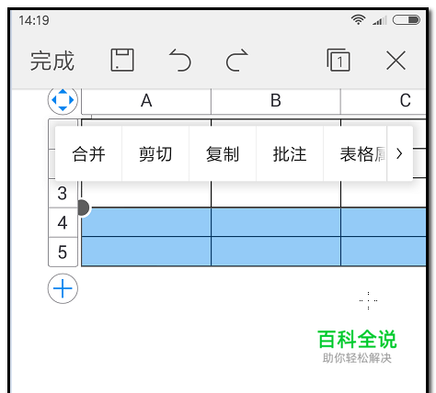
Task: Select column B header
Action: coord(276,101)
